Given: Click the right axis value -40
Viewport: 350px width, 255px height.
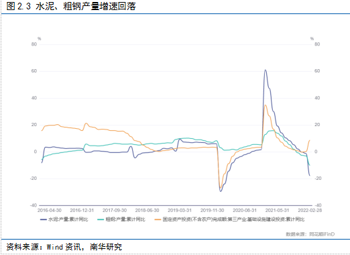Looking at the screenshot, I should click(318, 205).
